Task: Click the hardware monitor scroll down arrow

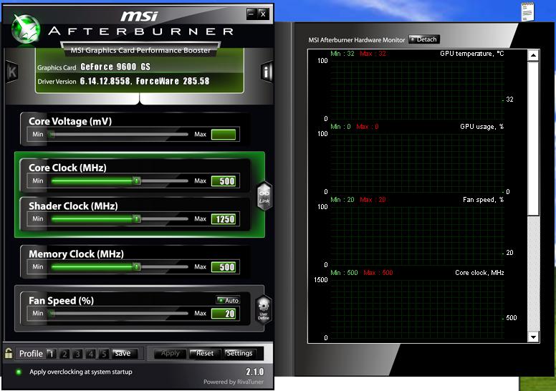Action: point(533,337)
